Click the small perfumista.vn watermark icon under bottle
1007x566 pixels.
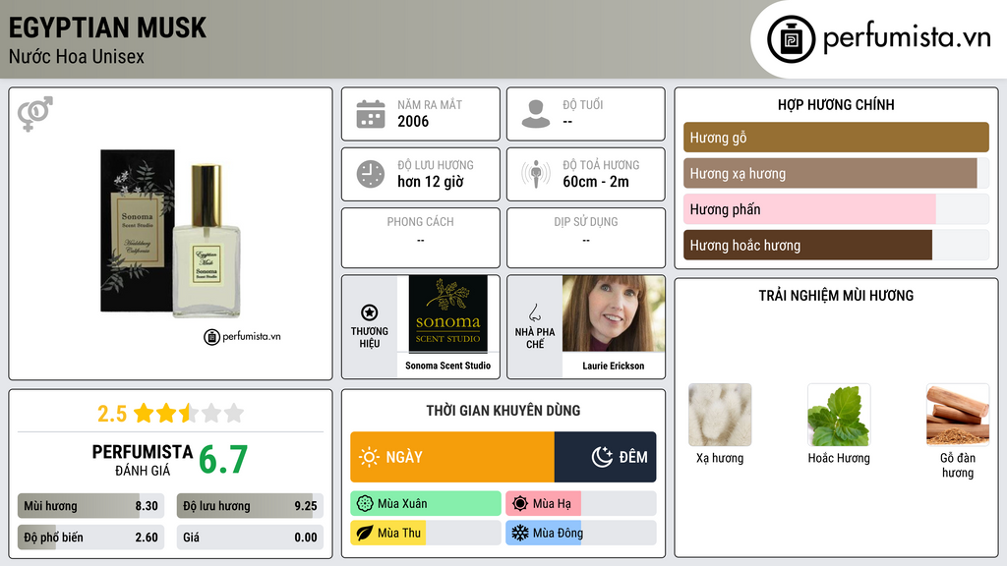211,337
